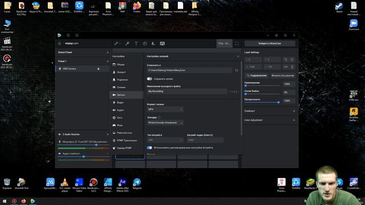Screen dimensions: 365x205
Task: Select the text overlay tool
Action: [x=136, y=43]
